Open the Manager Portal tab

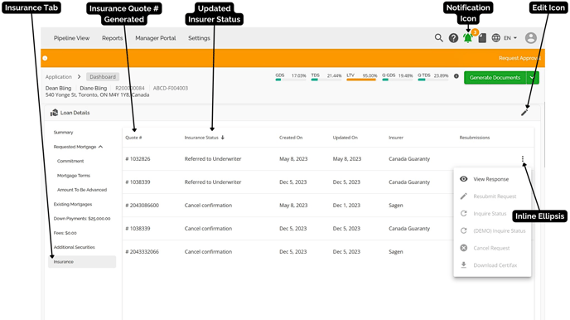click(155, 38)
